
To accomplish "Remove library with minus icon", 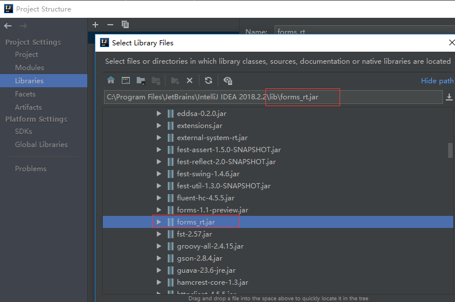I will pos(110,25).
